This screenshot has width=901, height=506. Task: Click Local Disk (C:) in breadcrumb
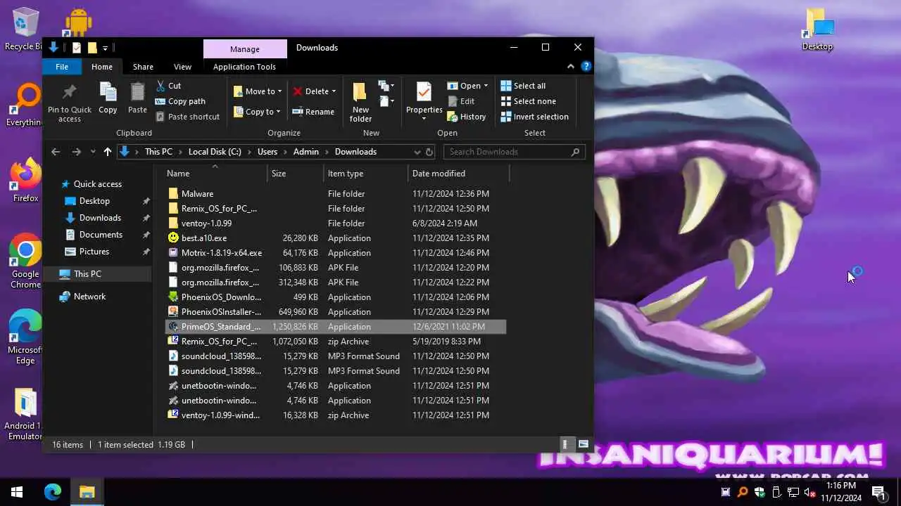tap(215, 152)
